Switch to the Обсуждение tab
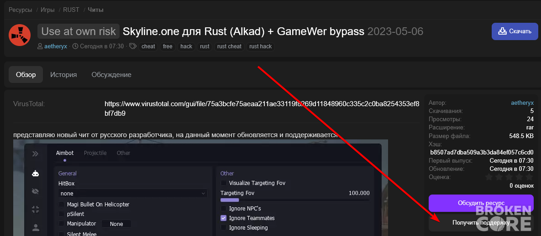This screenshot has height=236, width=541. pyautogui.click(x=111, y=75)
